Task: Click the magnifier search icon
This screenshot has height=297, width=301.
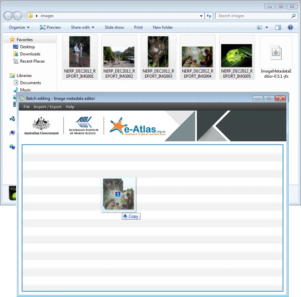Action: tap(293, 16)
